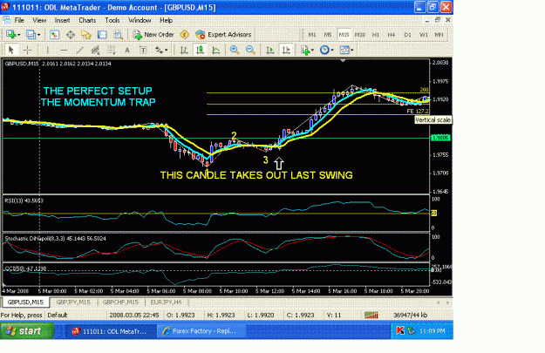The width and height of the screenshot is (545, 353).
Task: Expand the Profiles dropdown arrow
Action: click(x=38, y=35)
